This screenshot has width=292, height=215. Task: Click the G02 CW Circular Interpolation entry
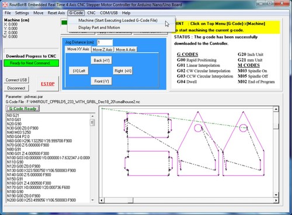click(x=204, y=71)
